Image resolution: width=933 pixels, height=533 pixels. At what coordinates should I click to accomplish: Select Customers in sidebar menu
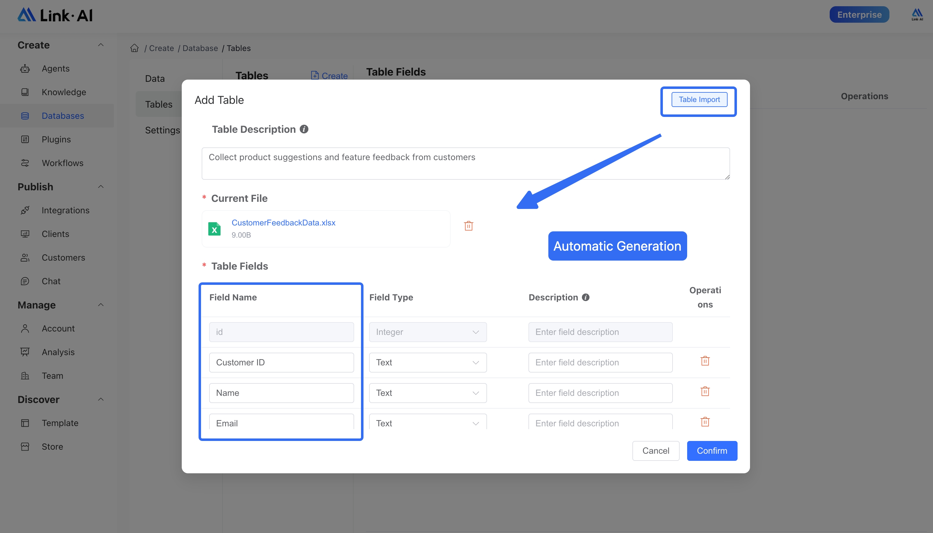tap(63, 258)
